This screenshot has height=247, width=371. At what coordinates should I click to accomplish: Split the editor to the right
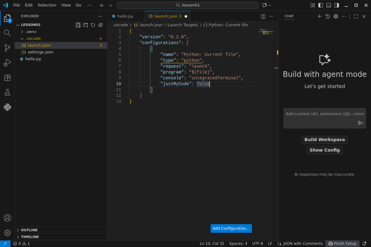point(263,16)
